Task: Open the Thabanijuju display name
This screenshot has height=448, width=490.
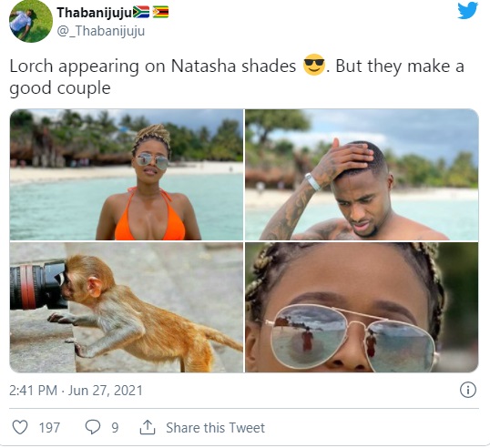Action: [x=95, y=13]
